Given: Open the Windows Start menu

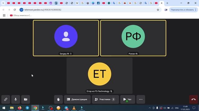Looking at the screenshot, I should point(4,108).
